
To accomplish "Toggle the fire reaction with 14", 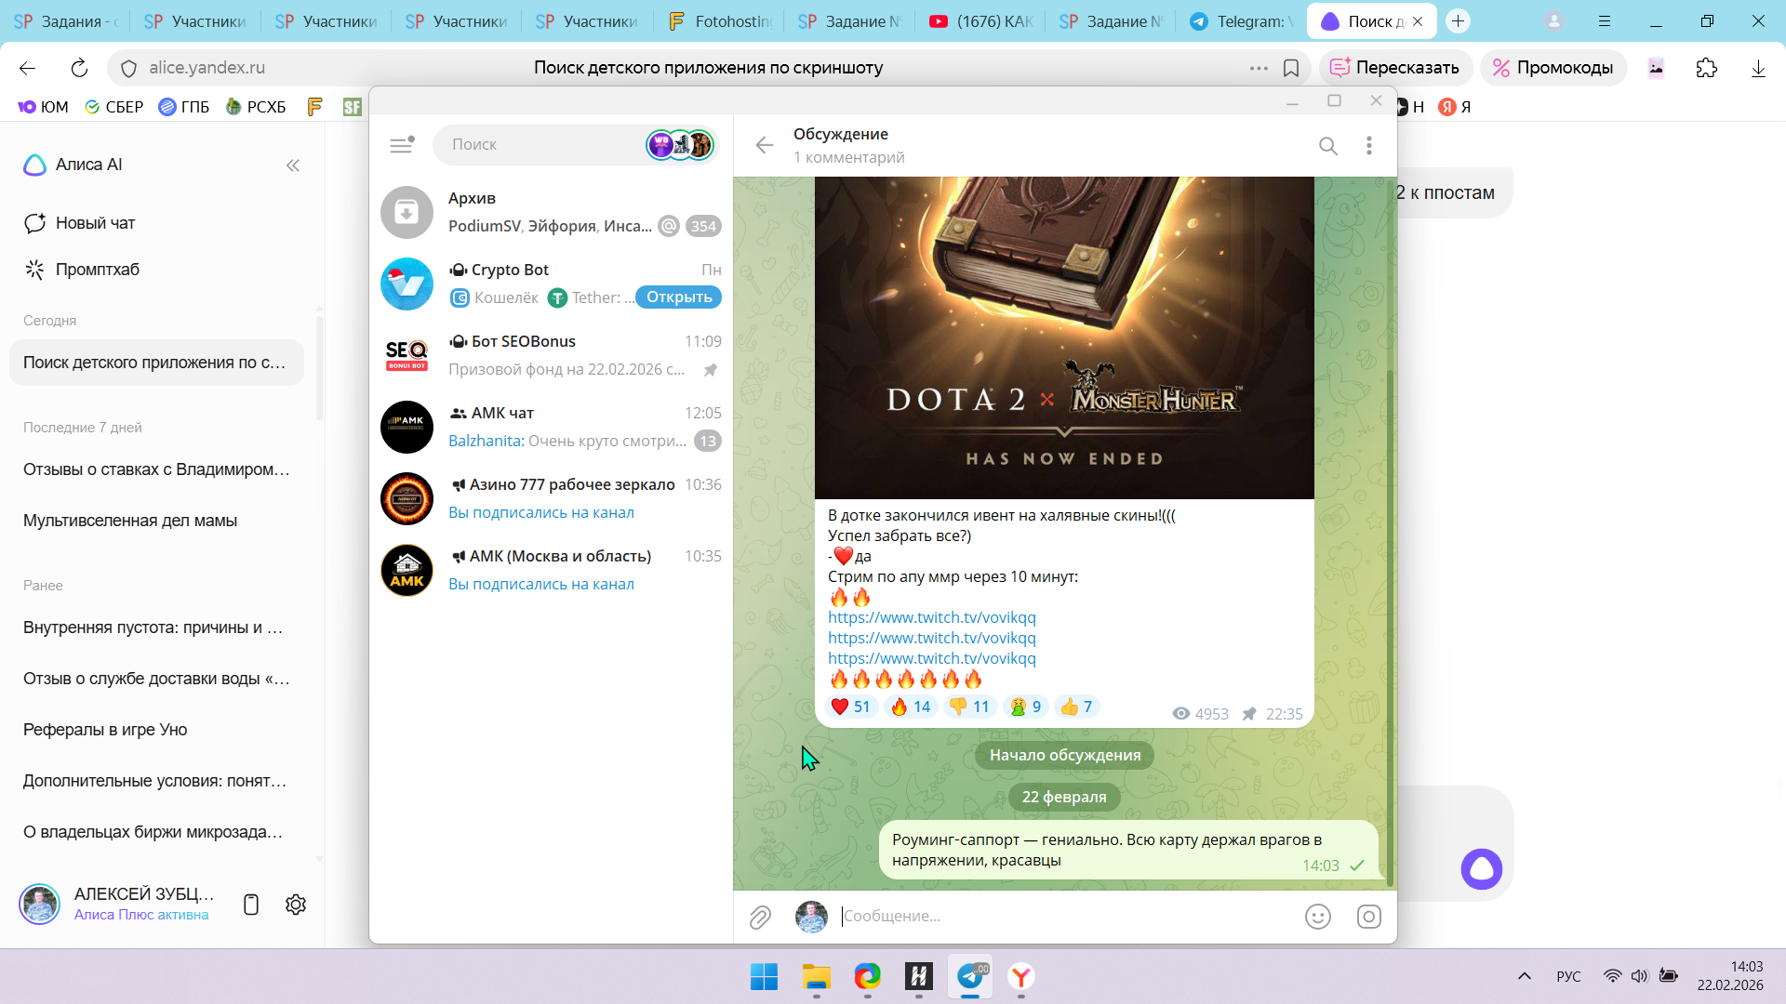I will tap(910, 707).
